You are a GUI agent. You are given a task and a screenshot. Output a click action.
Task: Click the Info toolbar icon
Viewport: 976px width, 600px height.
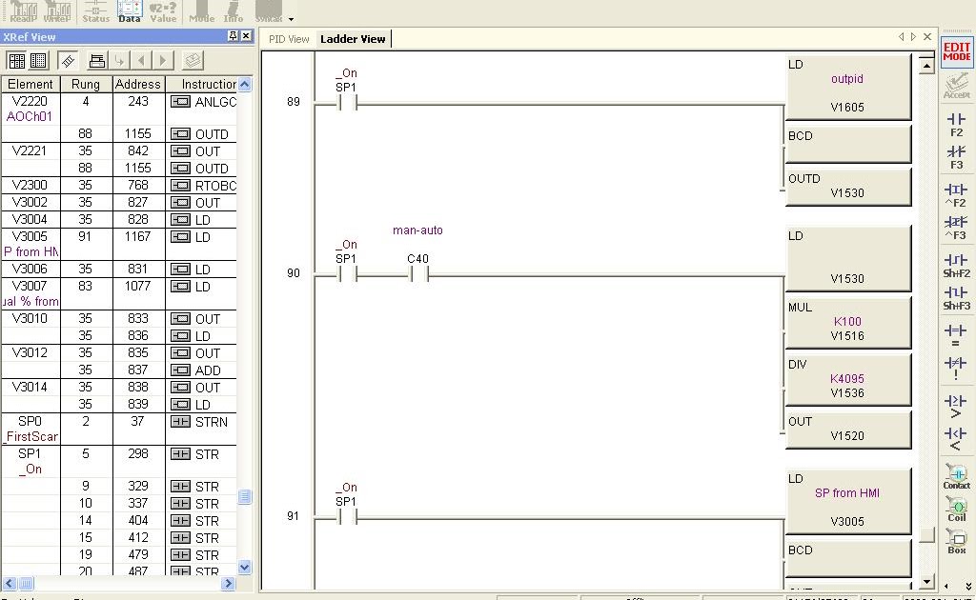click(234, 11)
